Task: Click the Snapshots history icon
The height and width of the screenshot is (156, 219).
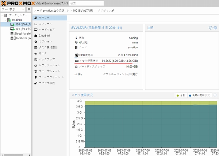Action: (36, 72)
